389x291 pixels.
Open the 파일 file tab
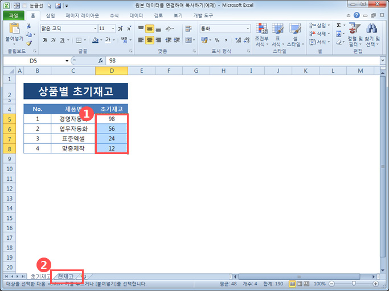click(x=14, y=15)
